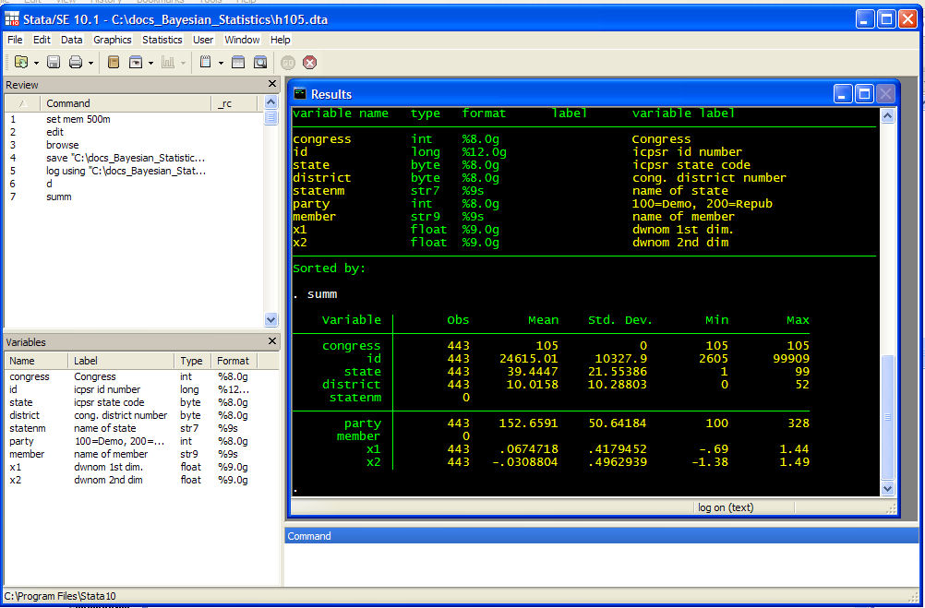Click the Results window scroll up arrow
Viewport: 925px width, 608px height.
point(887,116)
